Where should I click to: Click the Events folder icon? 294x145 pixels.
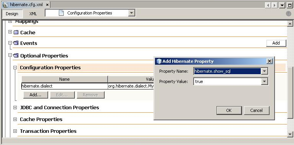16,43
